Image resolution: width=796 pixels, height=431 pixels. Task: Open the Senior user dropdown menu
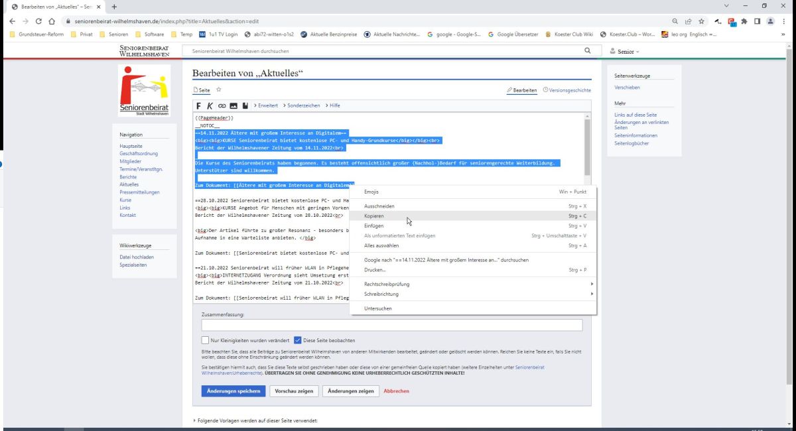[x=625, y=51]
